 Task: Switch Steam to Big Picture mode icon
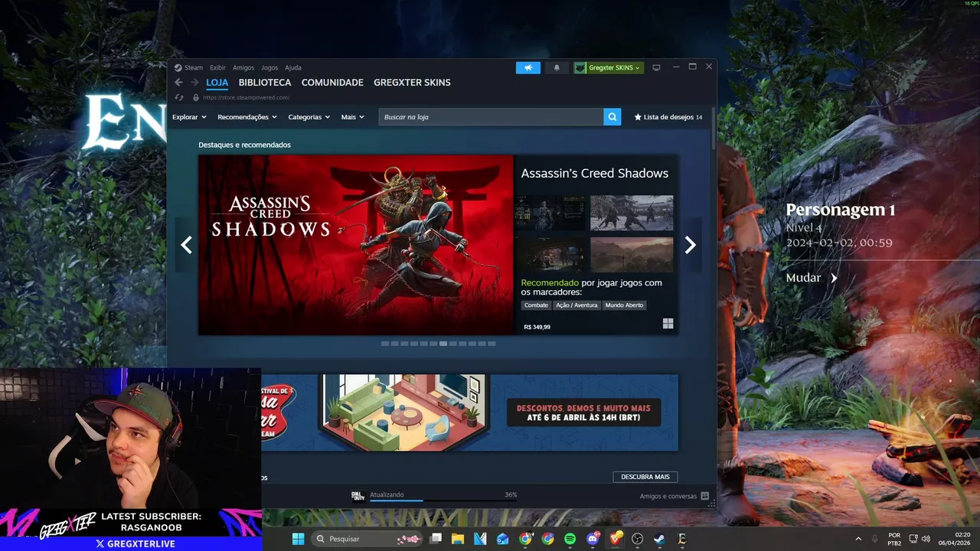pos(656,67)
